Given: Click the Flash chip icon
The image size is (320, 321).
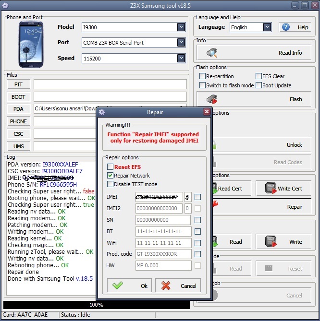Looking at the screenshot, I should click(212, 99).
